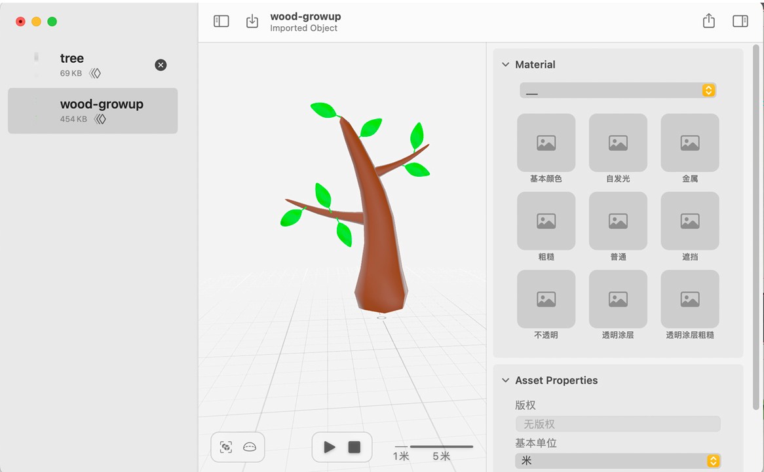This screenshot has width=764, height=472.
Task: Click the 普通 texture slot
Action: (618, 221)
